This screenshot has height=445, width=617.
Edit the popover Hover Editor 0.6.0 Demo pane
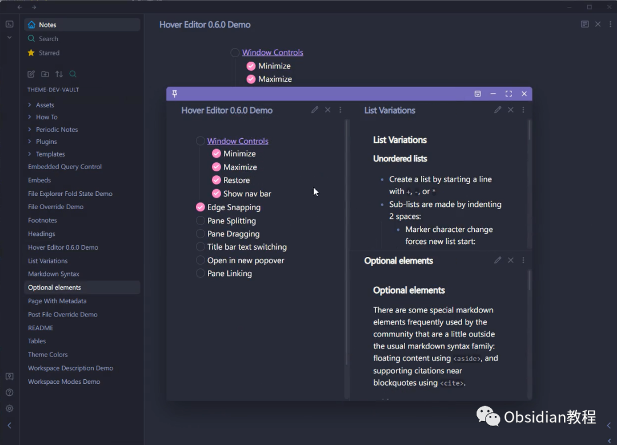pos(315,110)
